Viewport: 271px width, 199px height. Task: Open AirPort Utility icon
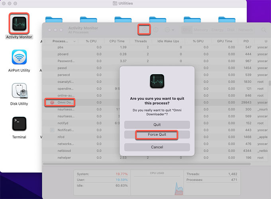19,57
